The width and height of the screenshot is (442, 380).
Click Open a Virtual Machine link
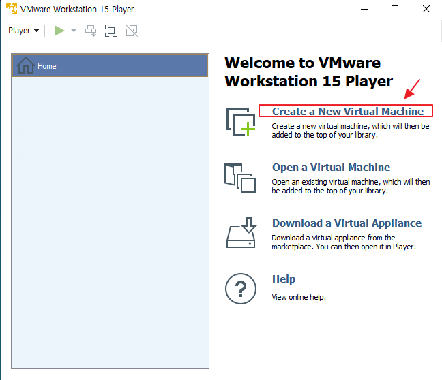coord(331,168)
